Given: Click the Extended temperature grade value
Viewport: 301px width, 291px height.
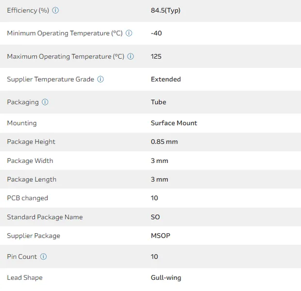Looking at the screenshot, I should [166, 79].
